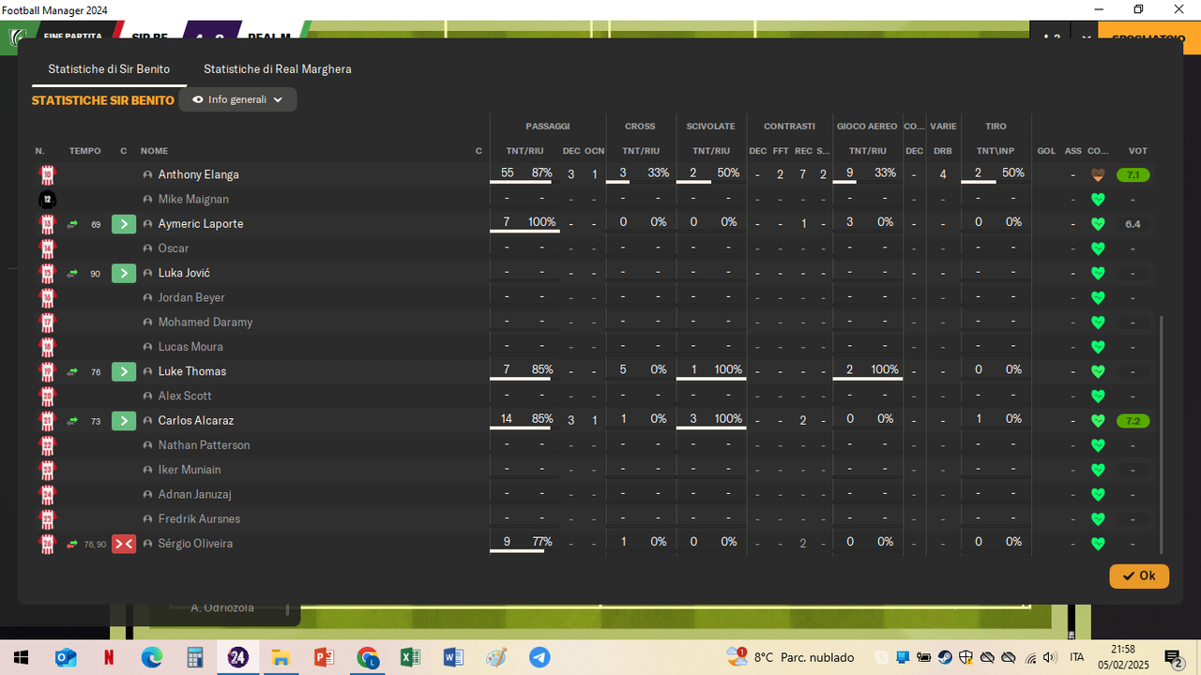This screenshot has height=675, width=1201.
Task: Click the info icon beside Alex Scott
Action: pyautogui.click(x=147, y=396)
